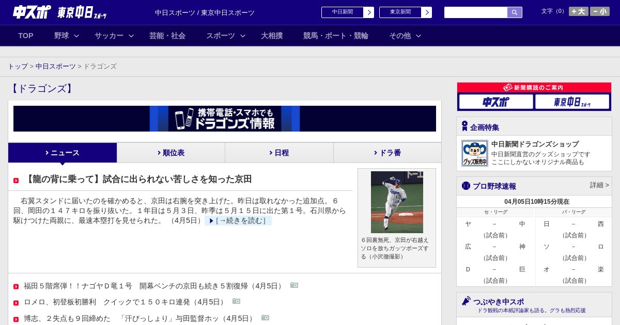Open 芸能・社会 section

(x=167, y=36)
